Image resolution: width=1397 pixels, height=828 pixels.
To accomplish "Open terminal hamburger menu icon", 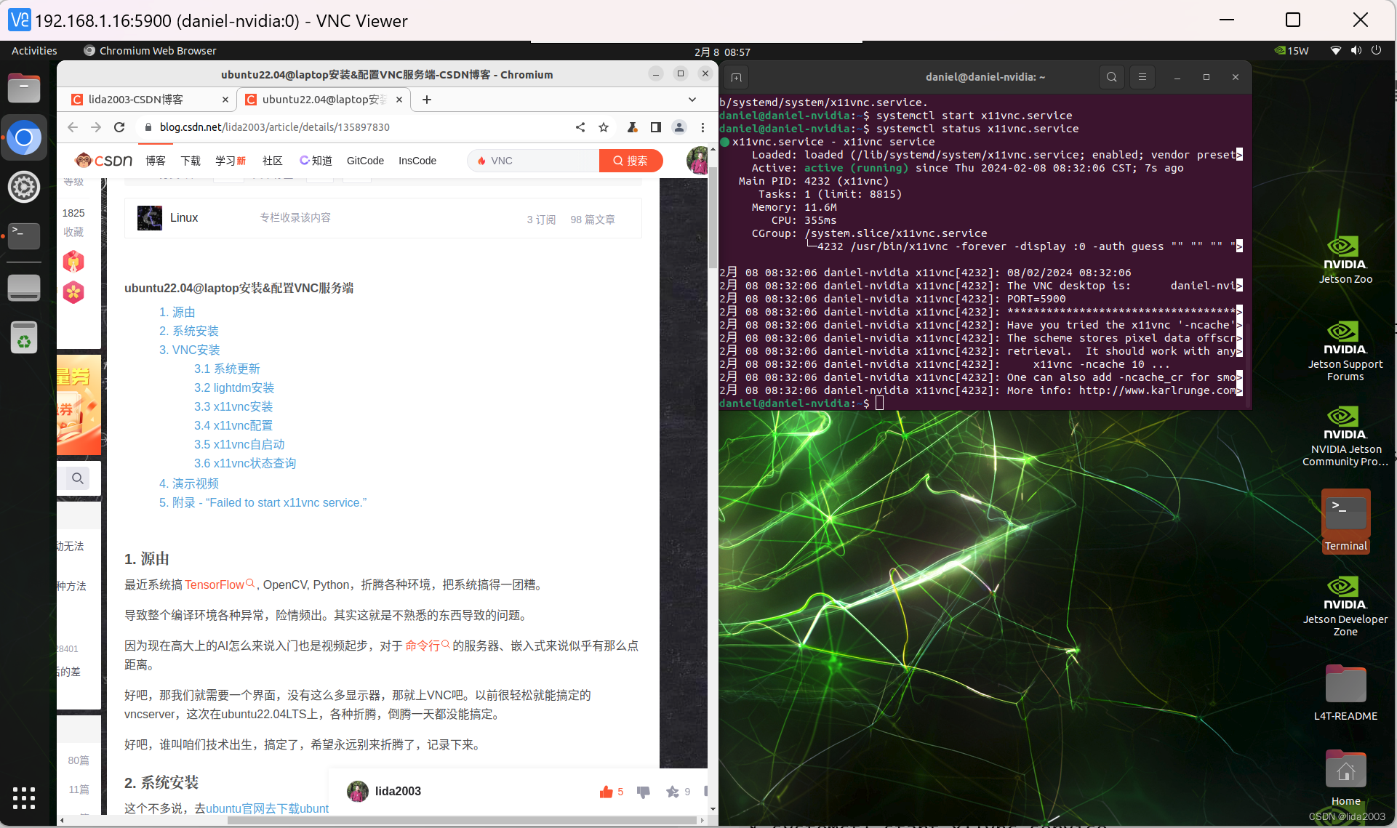I will 1142,77.
